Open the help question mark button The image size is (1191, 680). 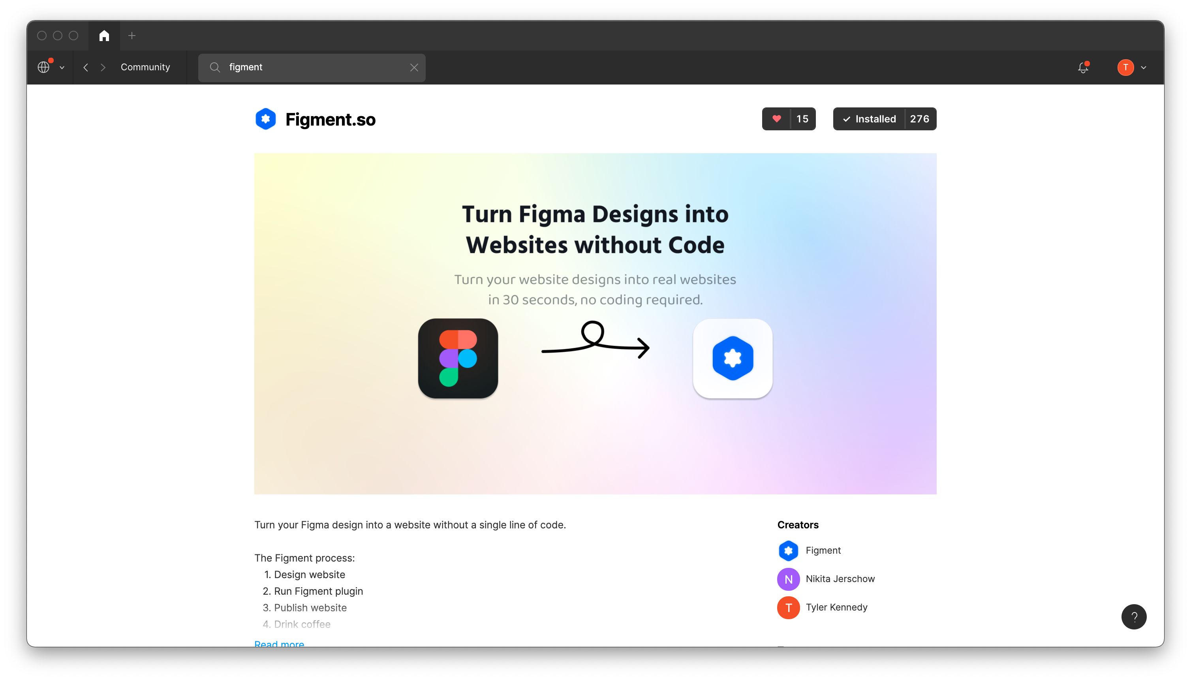(1134, 617)
